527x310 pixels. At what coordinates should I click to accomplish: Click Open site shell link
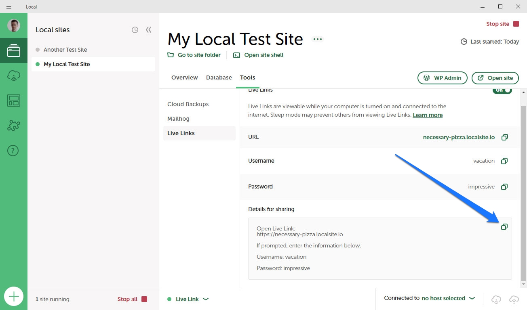coord(258,55)
